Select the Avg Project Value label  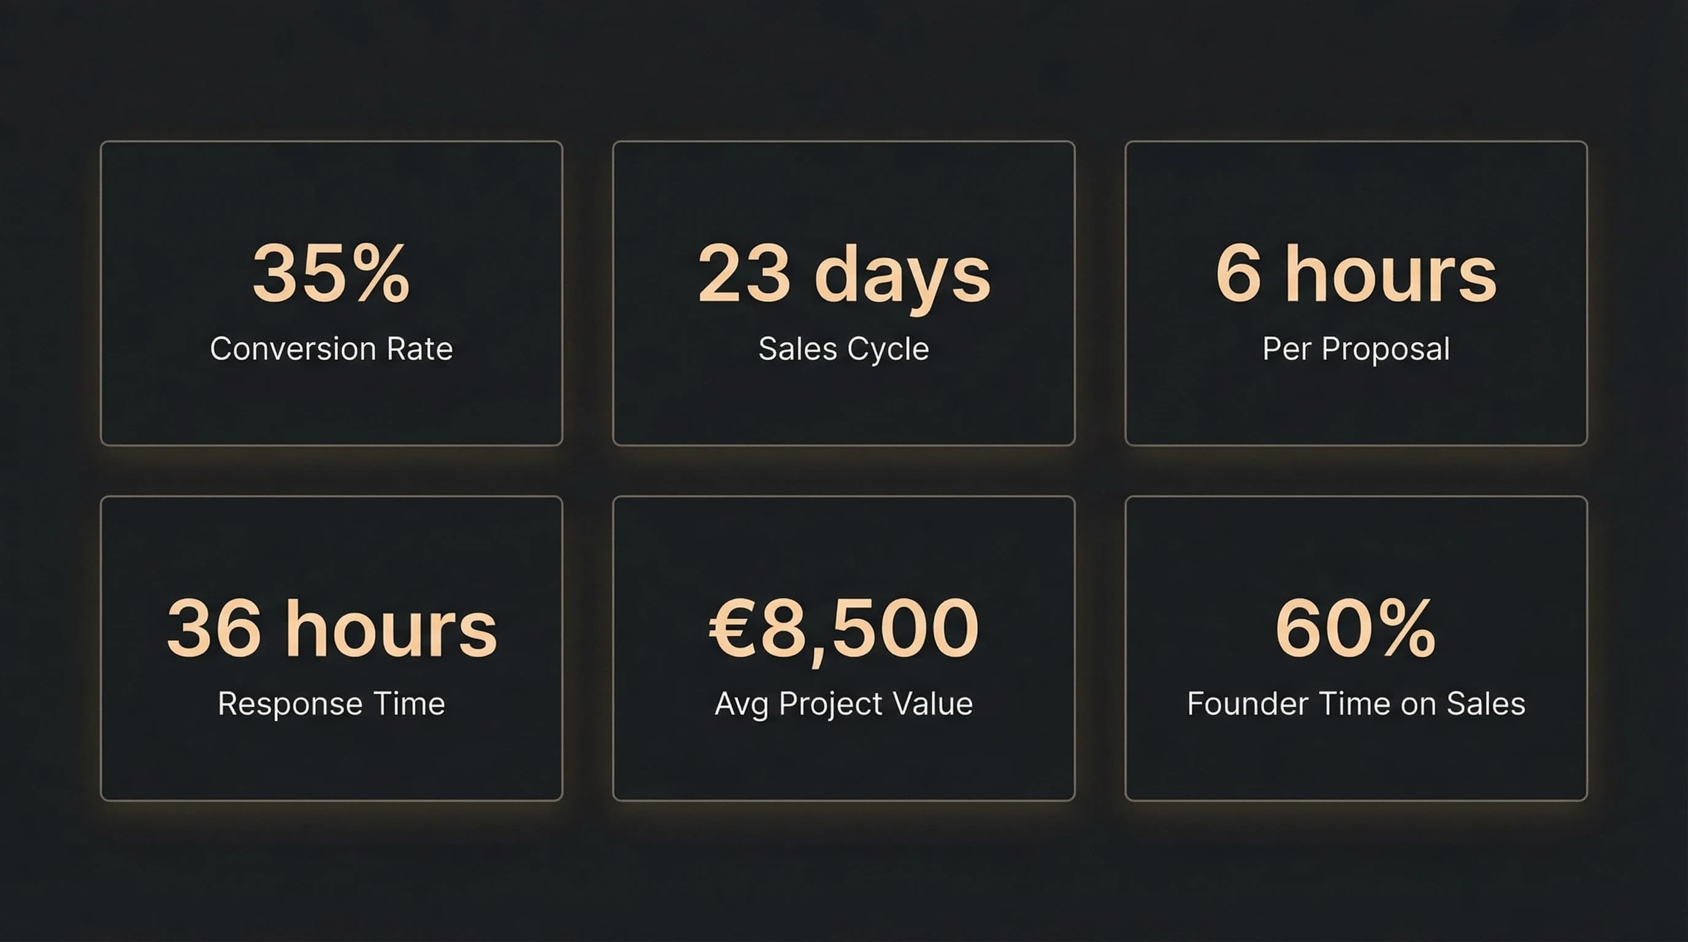click(843, 704)
